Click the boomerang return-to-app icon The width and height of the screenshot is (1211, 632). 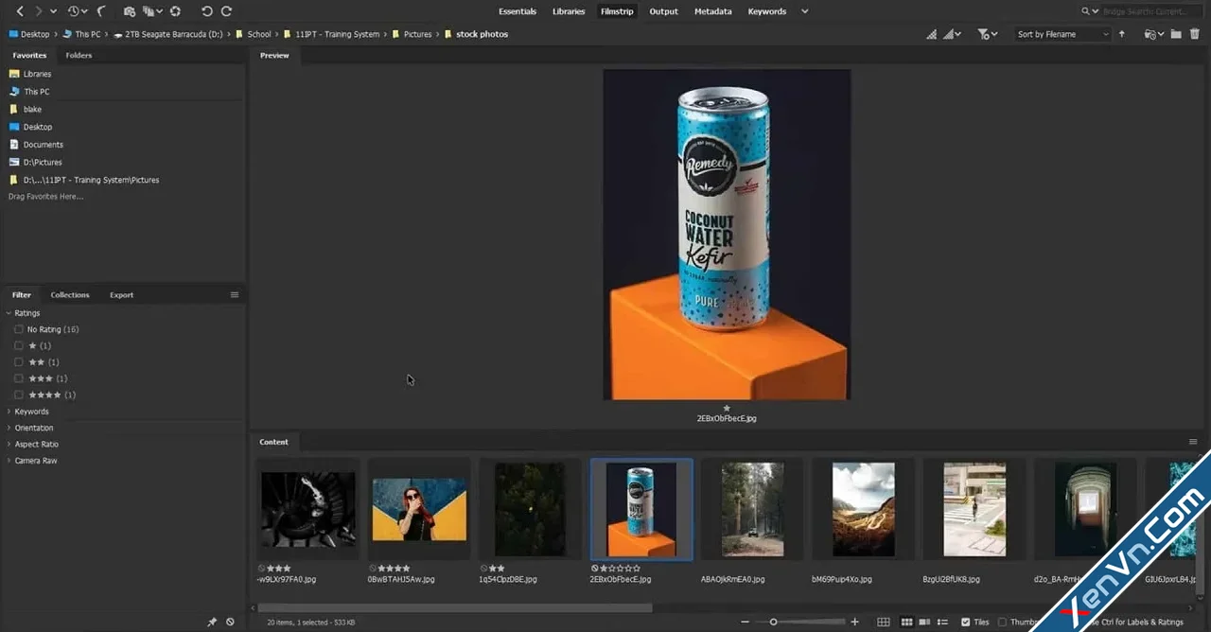click(102, 11)
